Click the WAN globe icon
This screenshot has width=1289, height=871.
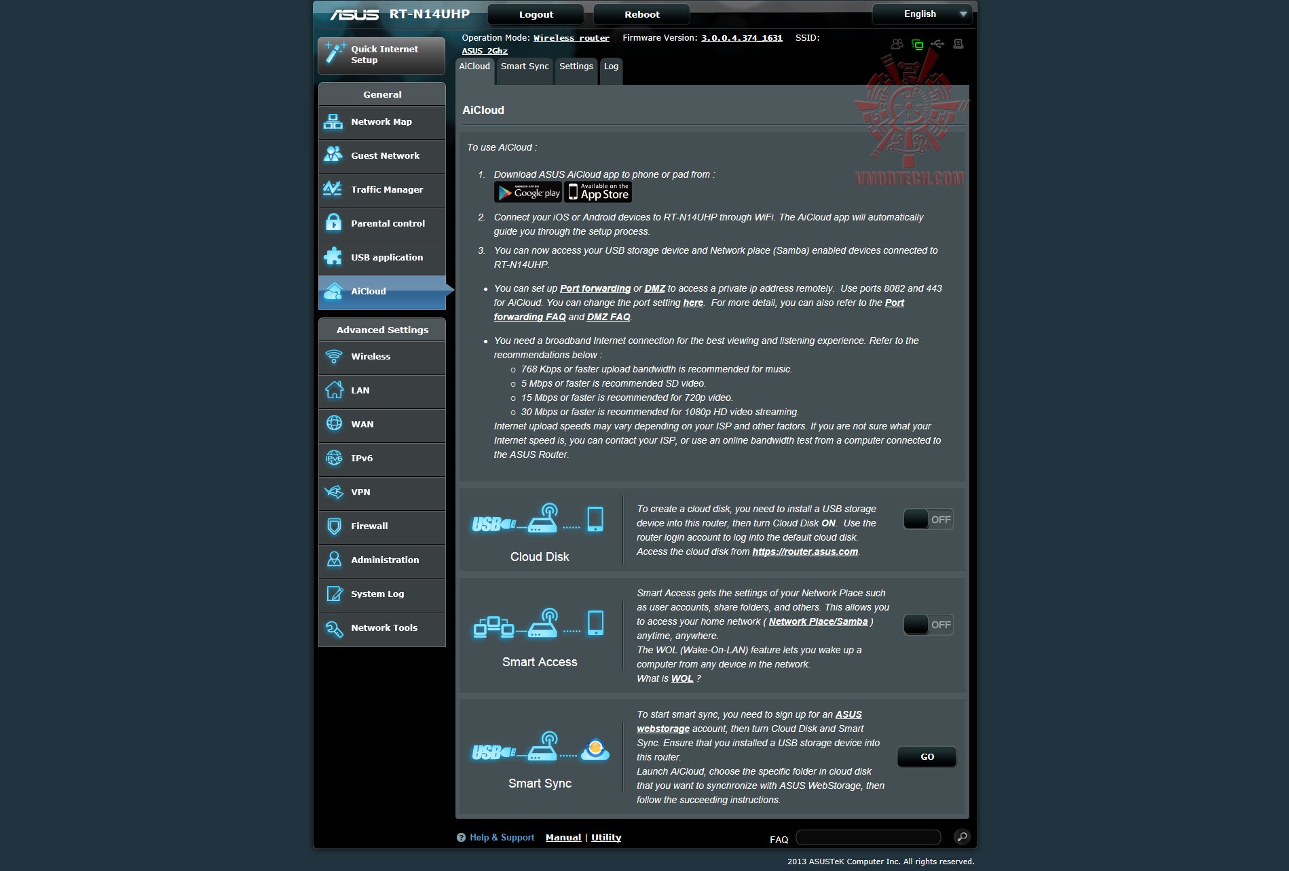334,423
